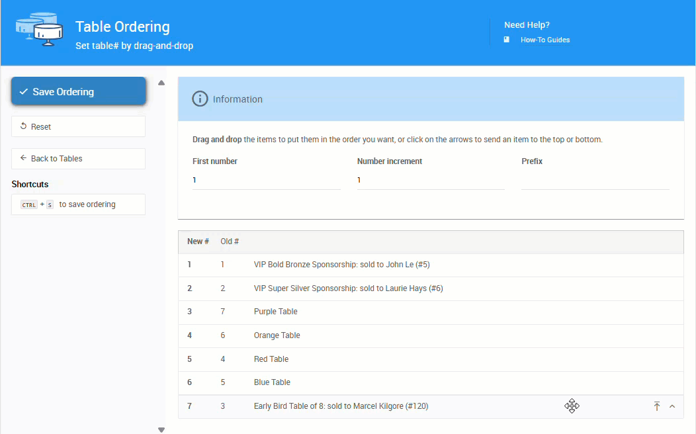The width and height of the screenshot is (696, 434).
Task: Click the Number increment input field
Action: tap(430, 180)
